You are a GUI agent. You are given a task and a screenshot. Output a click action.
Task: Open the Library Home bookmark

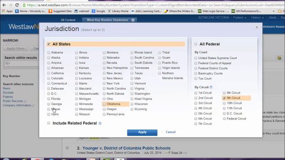click(x=118, y=11)
